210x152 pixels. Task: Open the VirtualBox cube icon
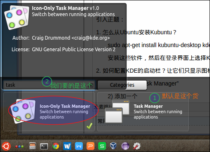coord(113,146)
